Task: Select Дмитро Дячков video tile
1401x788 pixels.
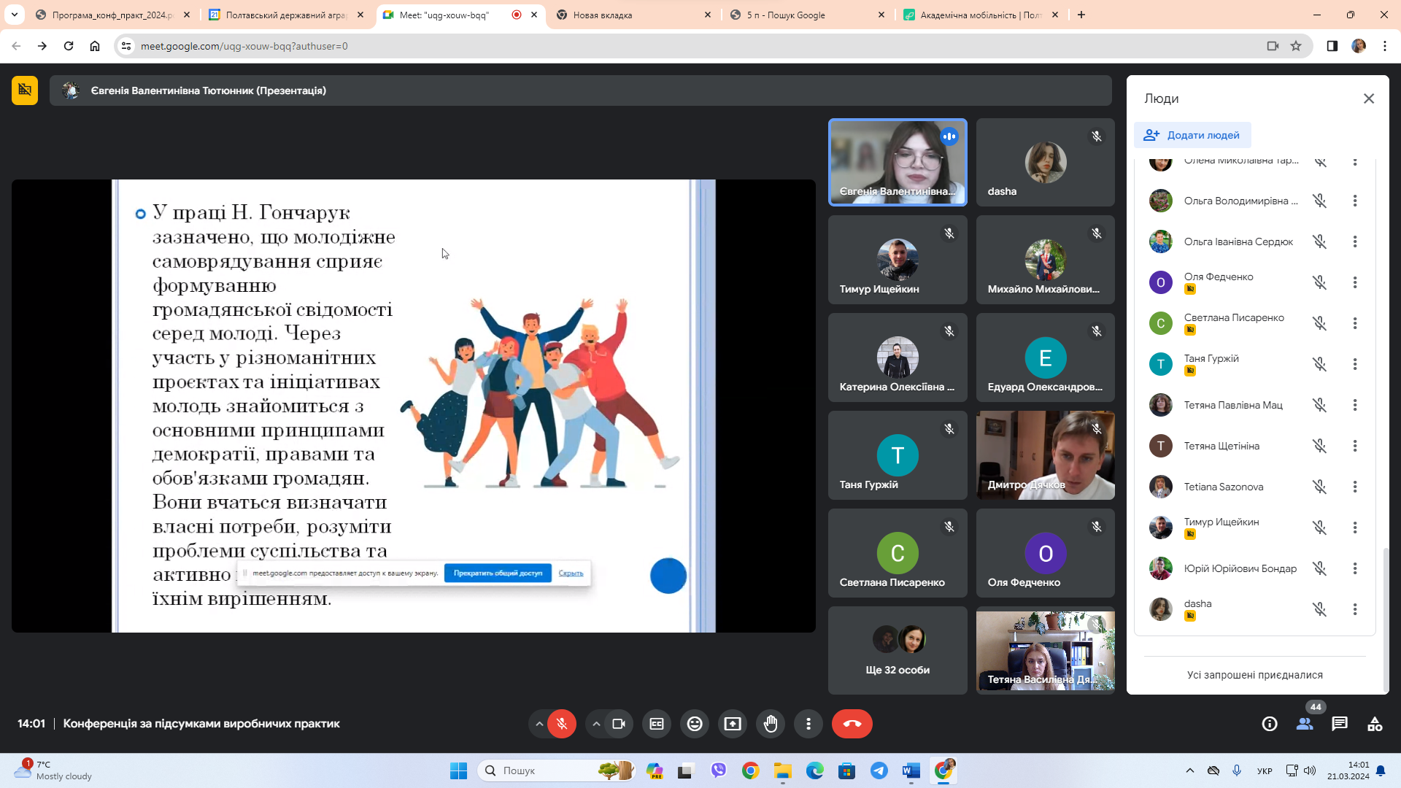Action: [x=1045, y=455]
